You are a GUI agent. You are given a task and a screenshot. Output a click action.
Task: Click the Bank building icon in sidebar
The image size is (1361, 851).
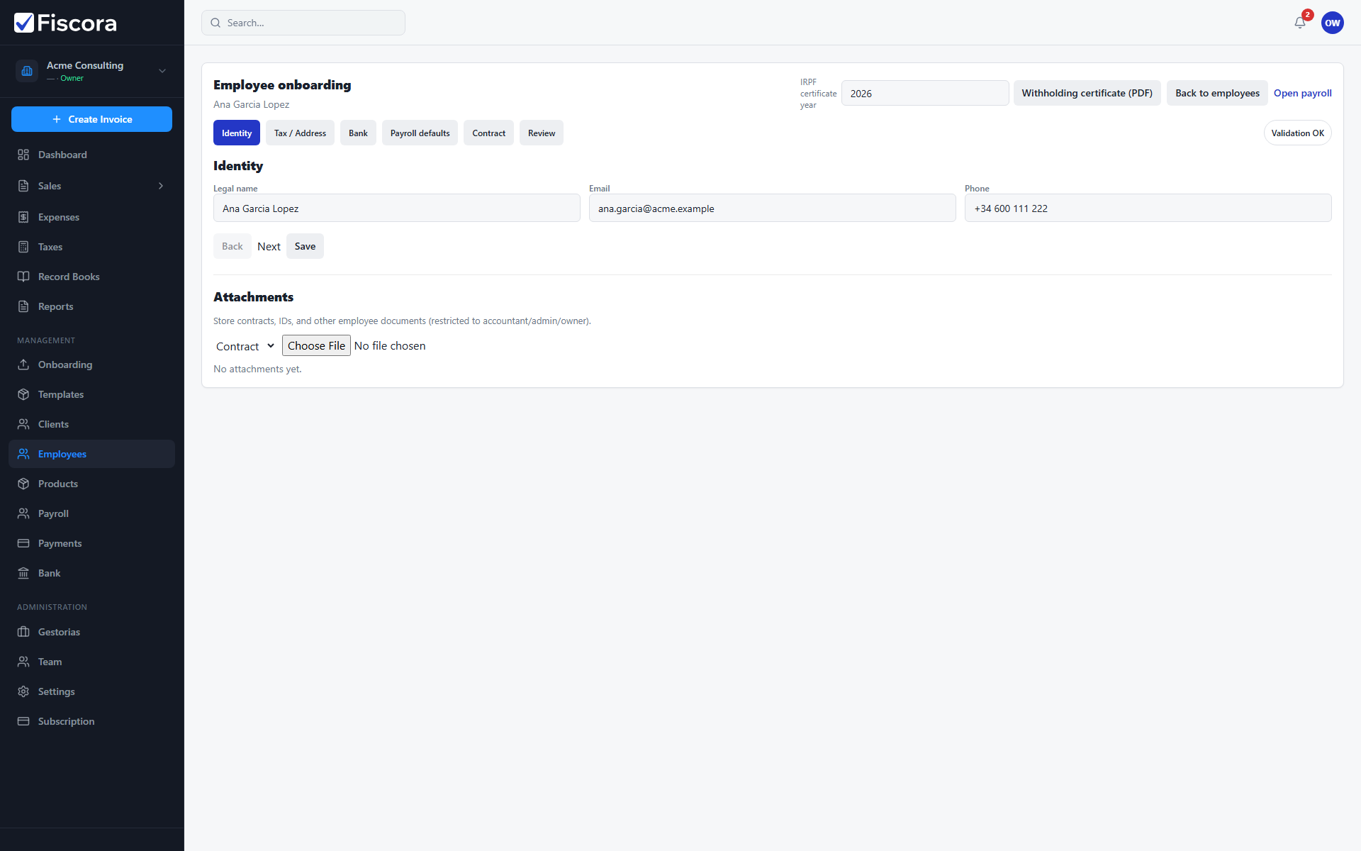click(23, 573)
